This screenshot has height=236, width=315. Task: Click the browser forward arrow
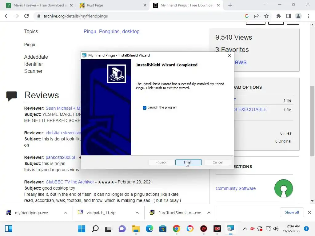pos(17,16)
